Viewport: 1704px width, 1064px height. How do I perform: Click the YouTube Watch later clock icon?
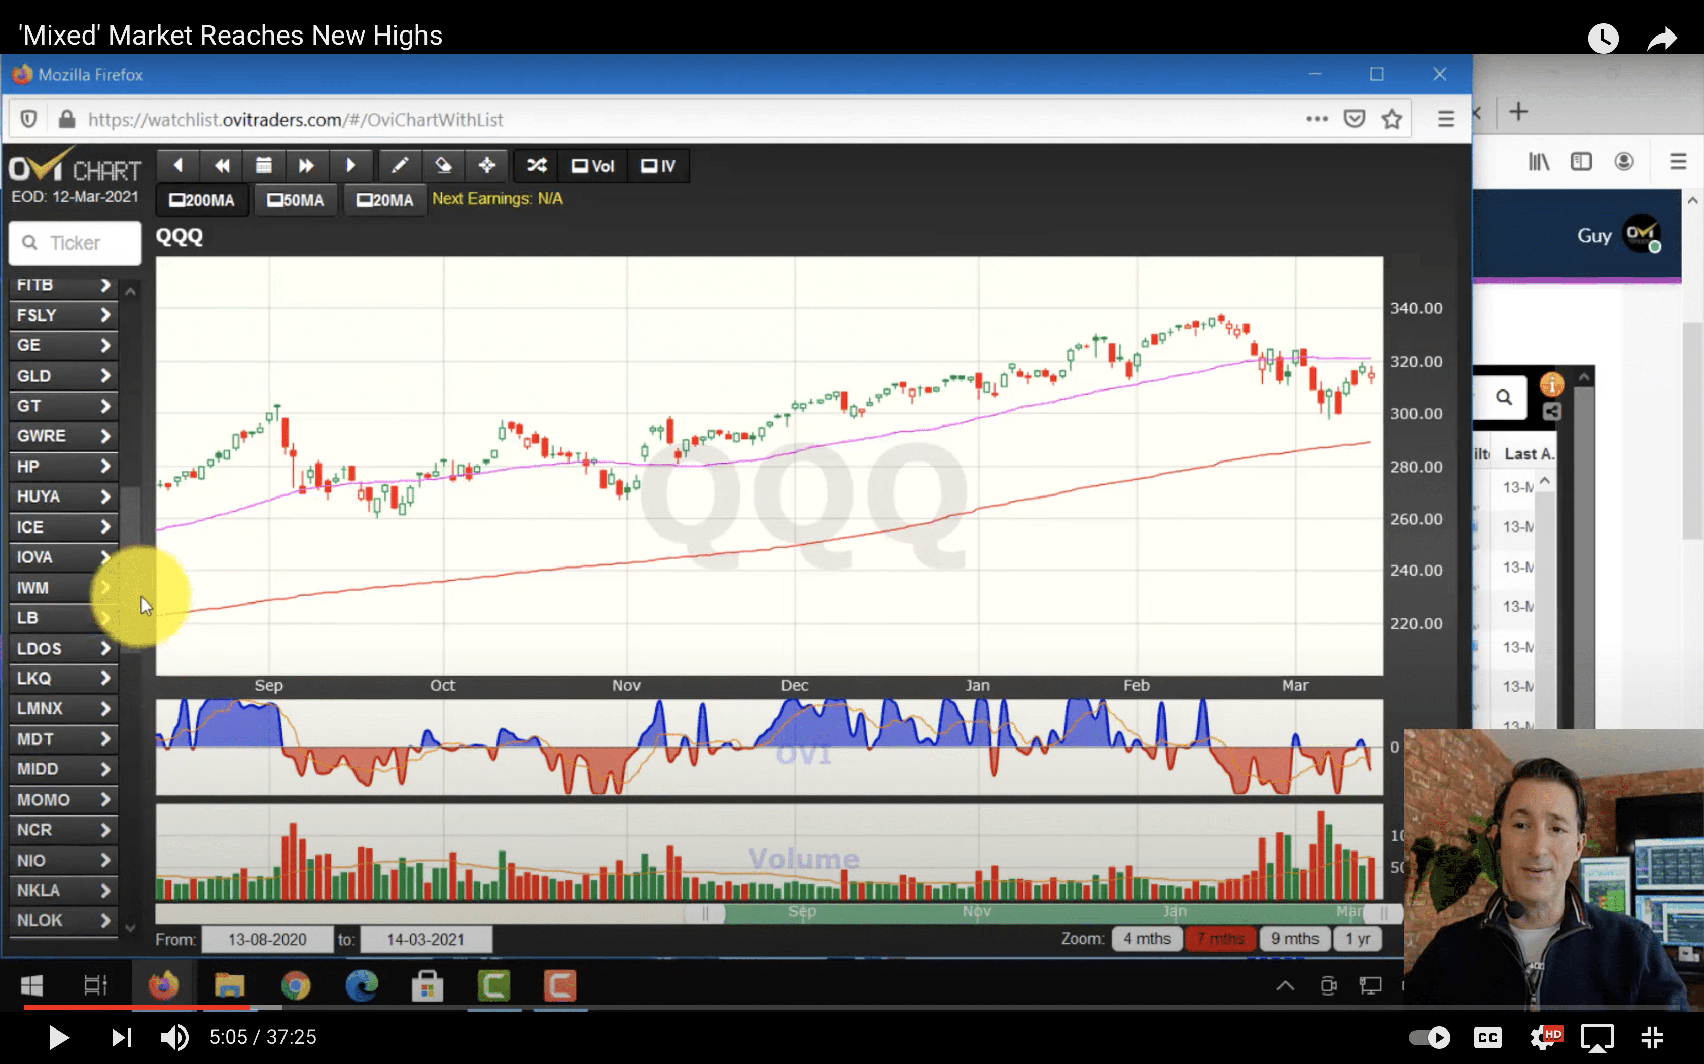point(1604,38)
